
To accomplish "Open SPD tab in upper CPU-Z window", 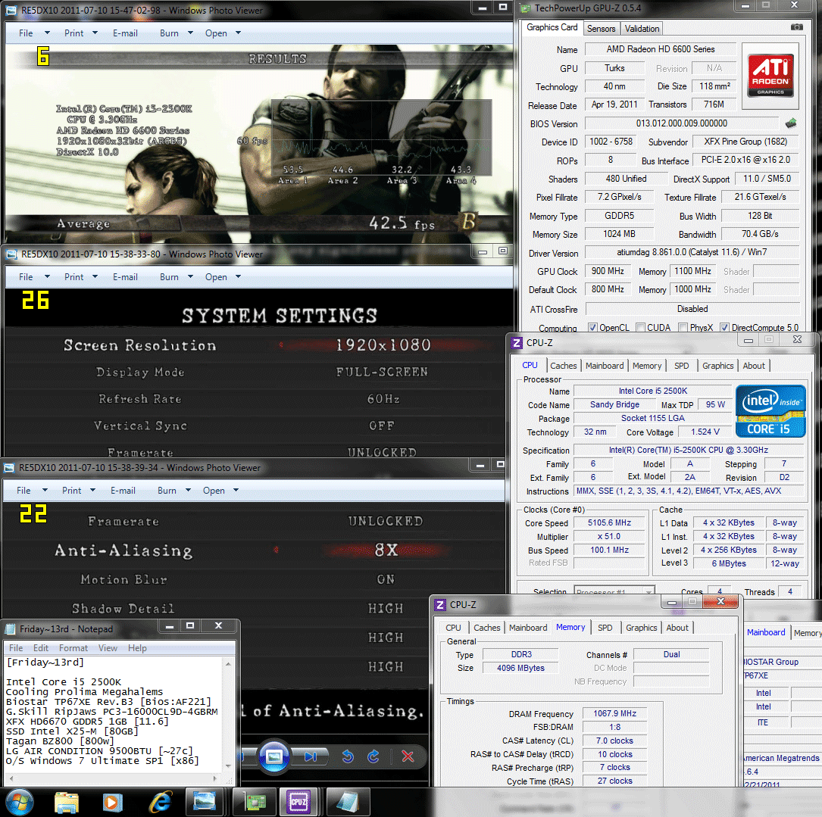I will (x=681, y=366).
